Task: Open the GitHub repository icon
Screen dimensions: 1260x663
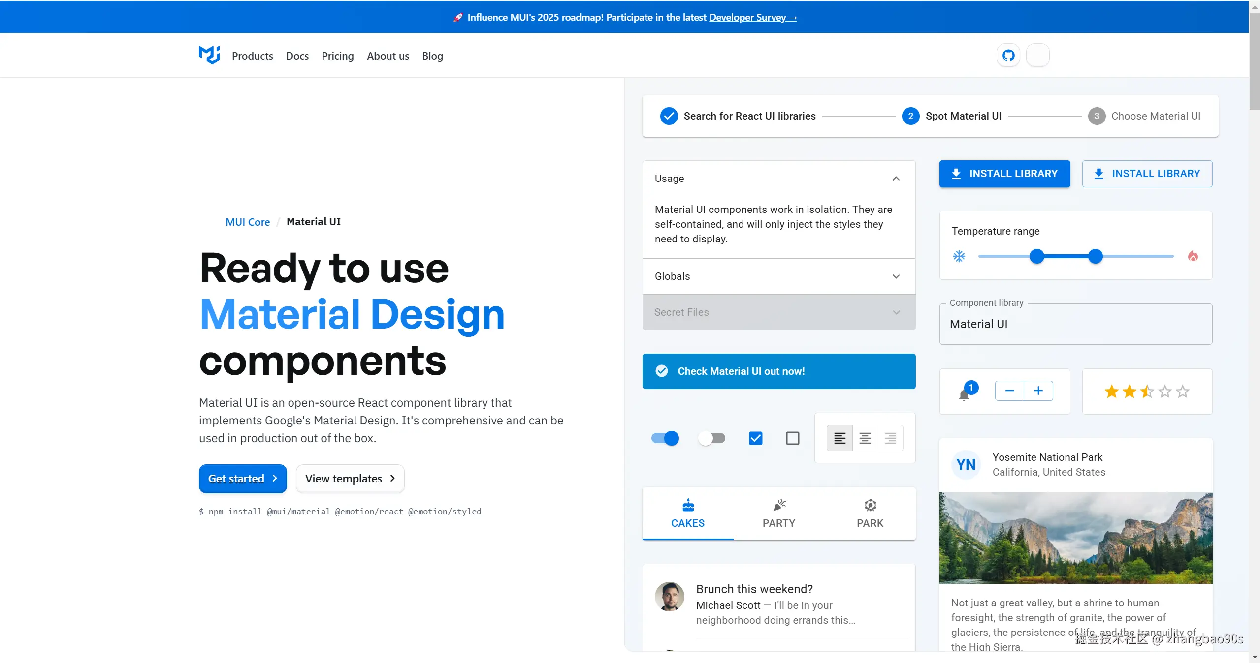Action: coord(1008,56)
